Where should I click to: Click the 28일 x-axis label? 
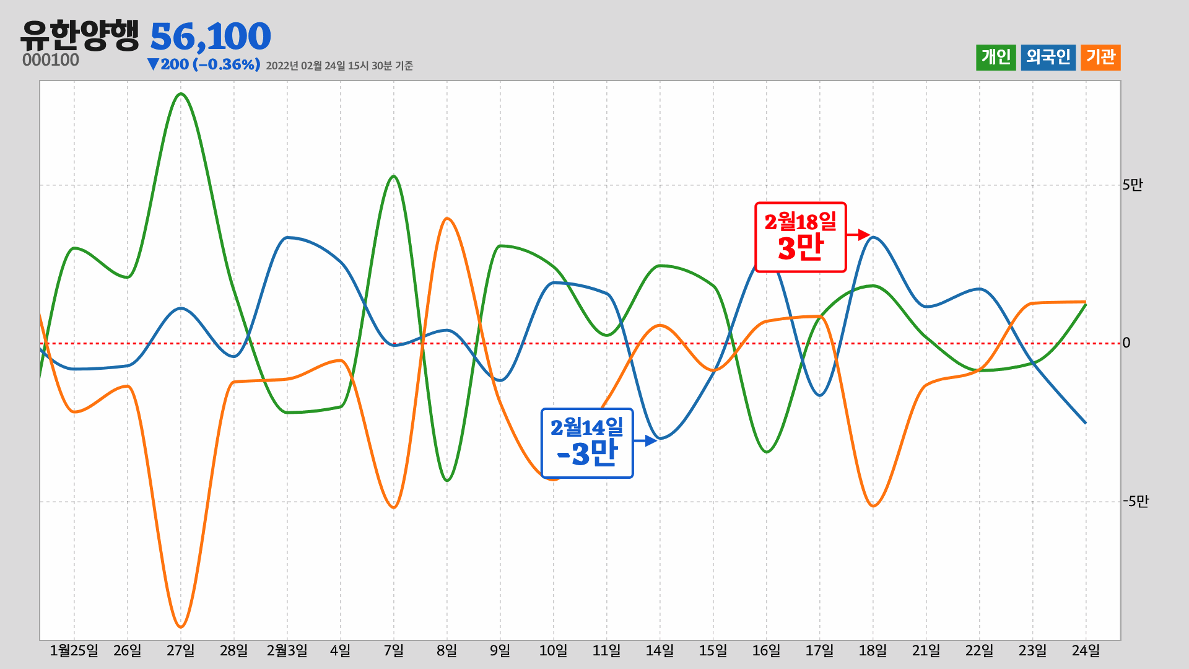coord(234,650)
